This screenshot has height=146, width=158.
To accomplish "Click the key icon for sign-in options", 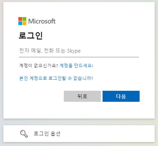I will click(24, 134).
